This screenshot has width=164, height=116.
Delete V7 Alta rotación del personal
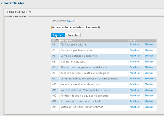click(x=149, y=67)
